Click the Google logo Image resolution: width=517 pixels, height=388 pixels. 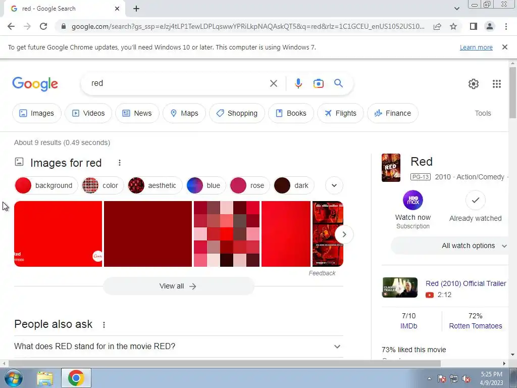pyautogui.click(x=35, y=84)
